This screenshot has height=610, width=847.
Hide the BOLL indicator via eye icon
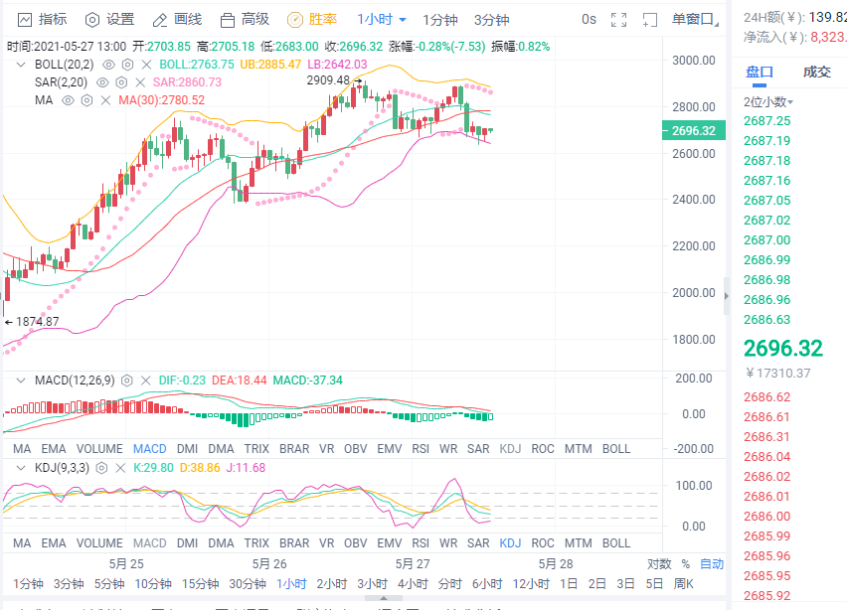[x=106, y=65]
